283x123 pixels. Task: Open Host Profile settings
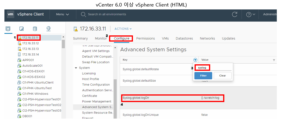tap(91, 79)
